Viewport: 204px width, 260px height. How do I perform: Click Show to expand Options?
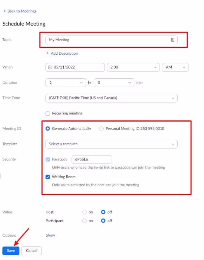(50, 235)
